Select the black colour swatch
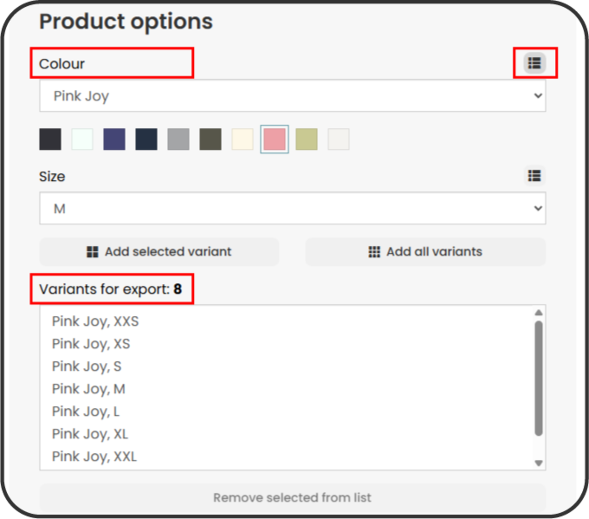This screenshot has width=589, height=519. (50, 140)
